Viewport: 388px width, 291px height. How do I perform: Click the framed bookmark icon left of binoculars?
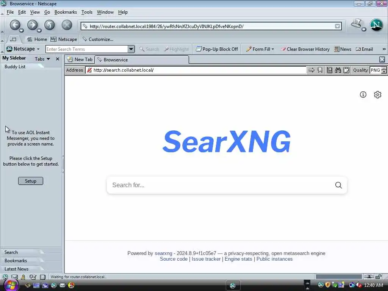(330, 70)
